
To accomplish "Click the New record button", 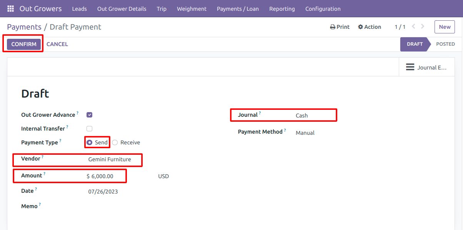I will coord(445,27).
